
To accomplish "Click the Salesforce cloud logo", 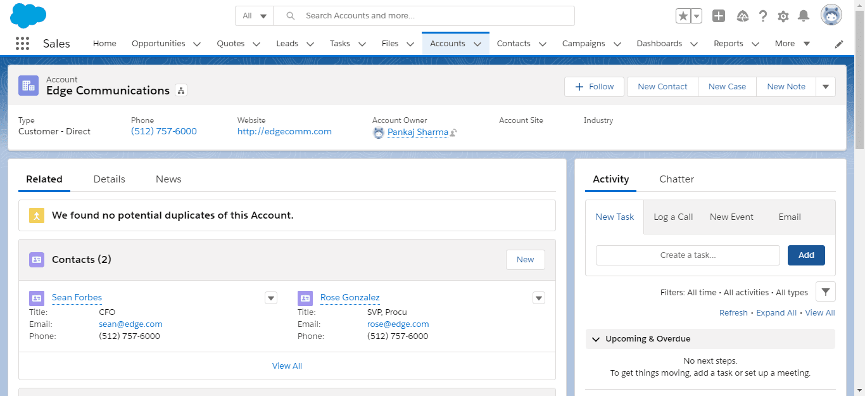I will (28, 15).
